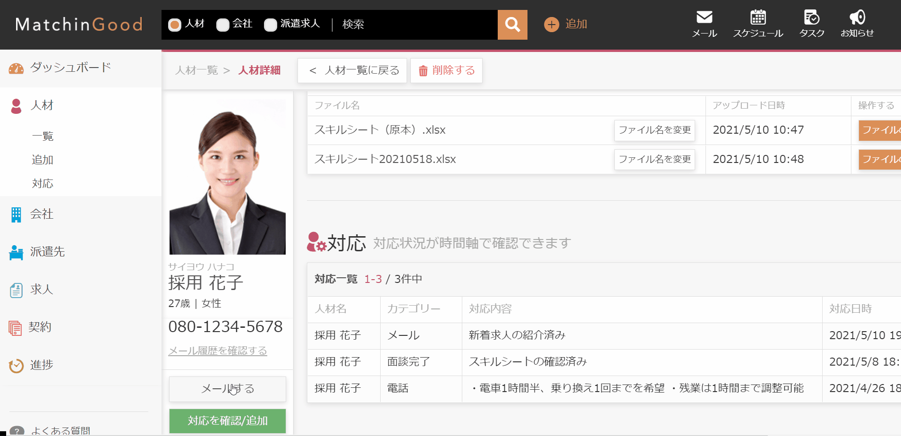901x436 pixels.
Task: Click the orange search magnifier button
Action: [512, 25]
